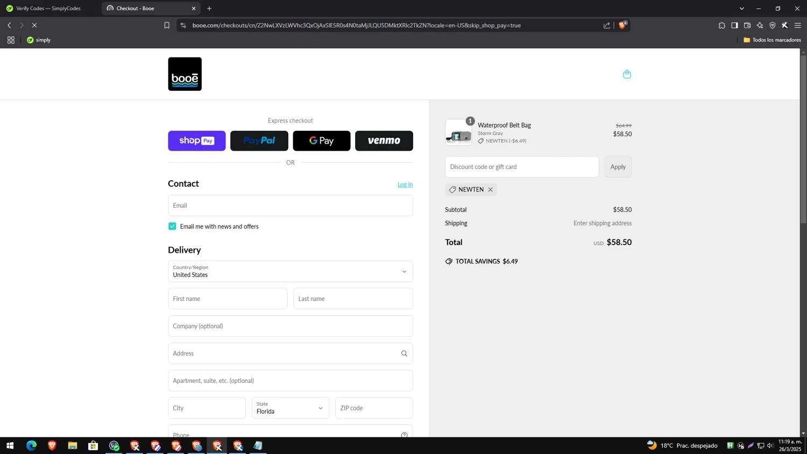Open the volume control in system tray
The width and height of the screenshot is (807, 454).
pos(770,445)
